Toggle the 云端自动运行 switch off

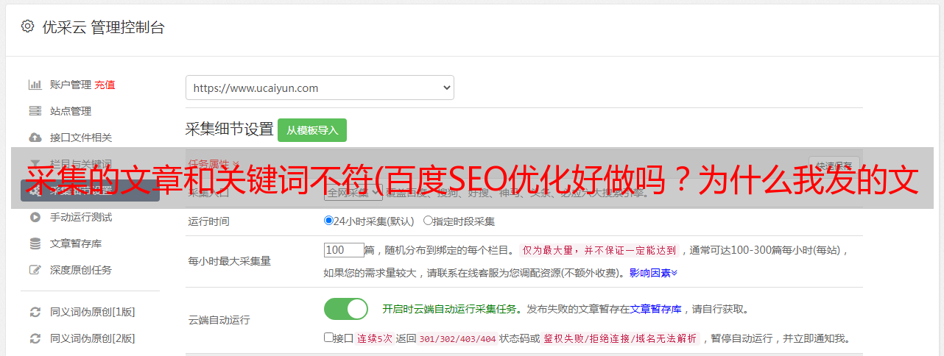pos(346,309)
